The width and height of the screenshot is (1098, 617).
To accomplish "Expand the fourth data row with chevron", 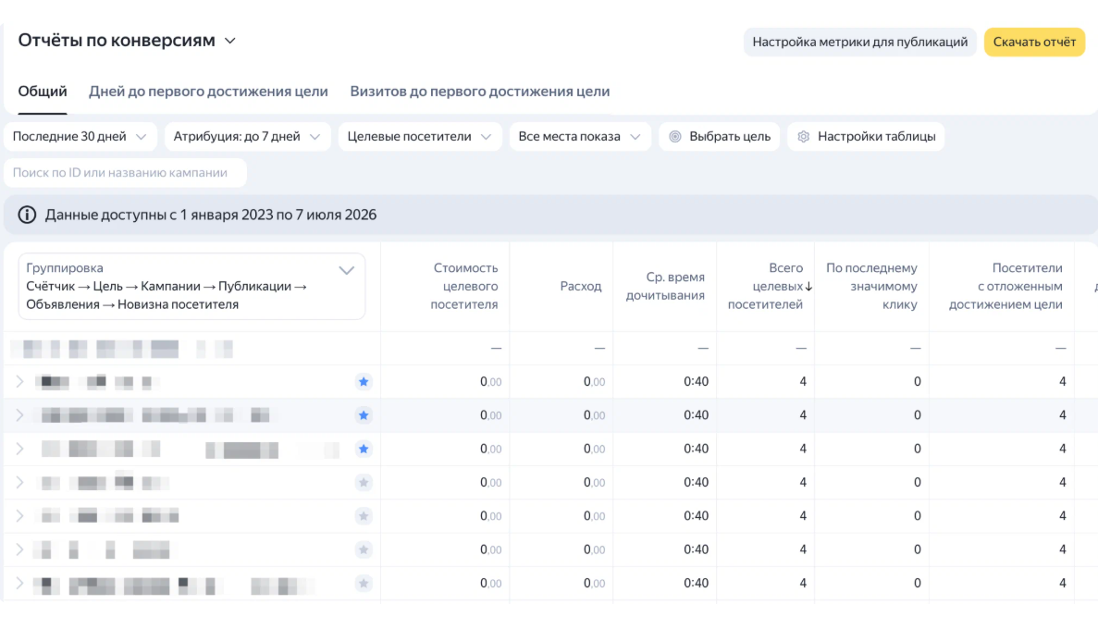I will click(19, 483).
